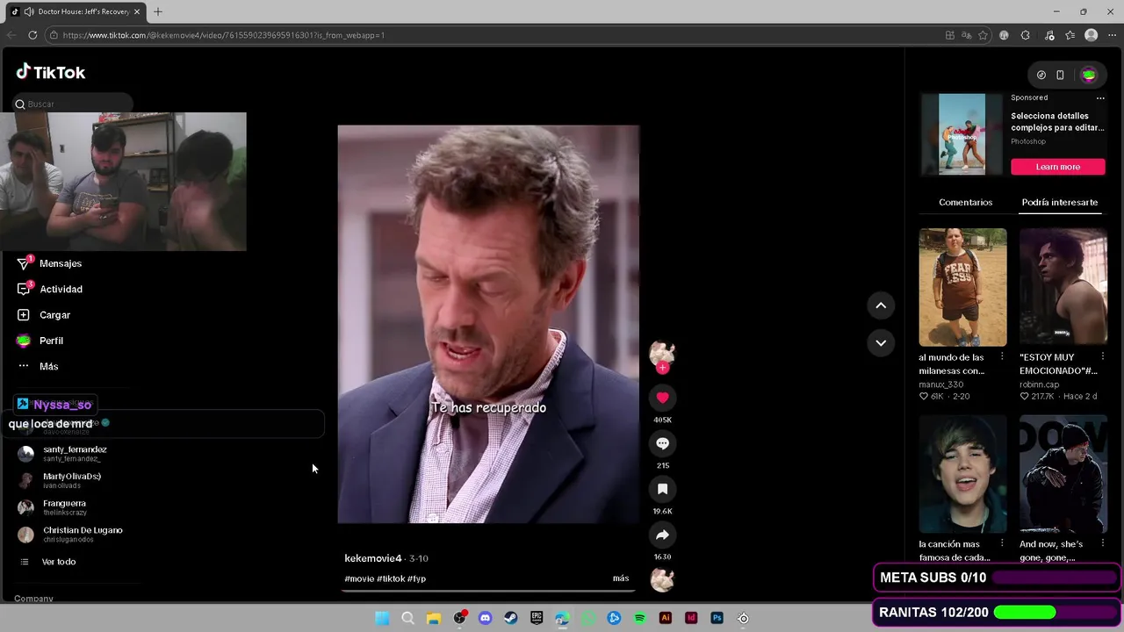Image resolution: width=1124 pixels, height=632 pixels.
Task: Share video with the arrow icon
Action: point(662,535)
